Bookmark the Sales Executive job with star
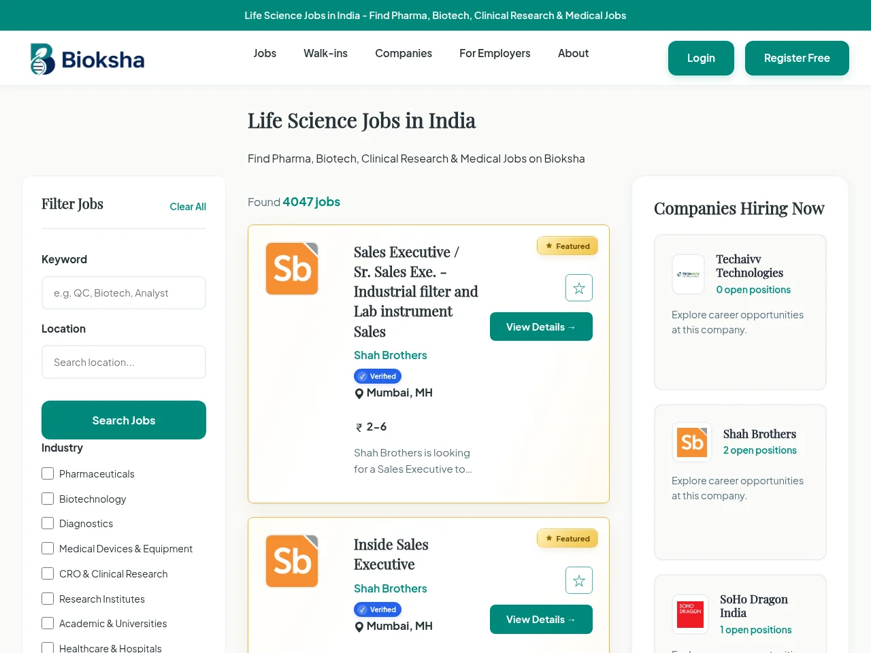Screen dimensions: 871x653 pos(579,288)
